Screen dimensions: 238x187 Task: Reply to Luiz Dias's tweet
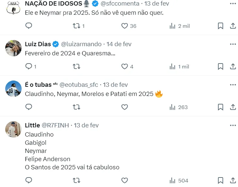click(29, 66)
